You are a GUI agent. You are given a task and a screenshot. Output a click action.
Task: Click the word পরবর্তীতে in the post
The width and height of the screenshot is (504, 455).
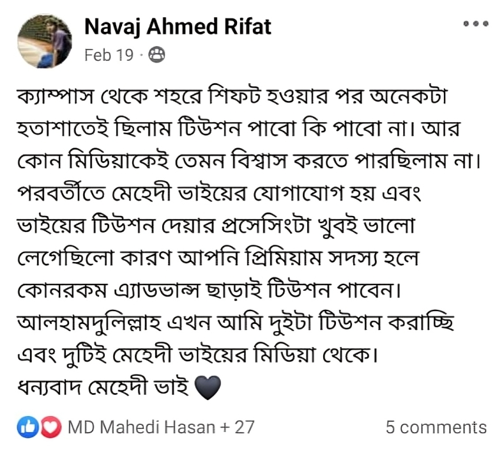tap(61, 193)
